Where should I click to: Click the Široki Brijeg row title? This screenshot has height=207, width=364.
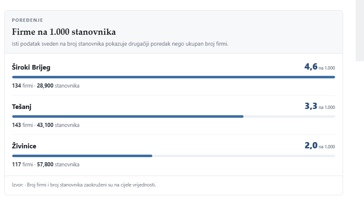coord(31,67)
